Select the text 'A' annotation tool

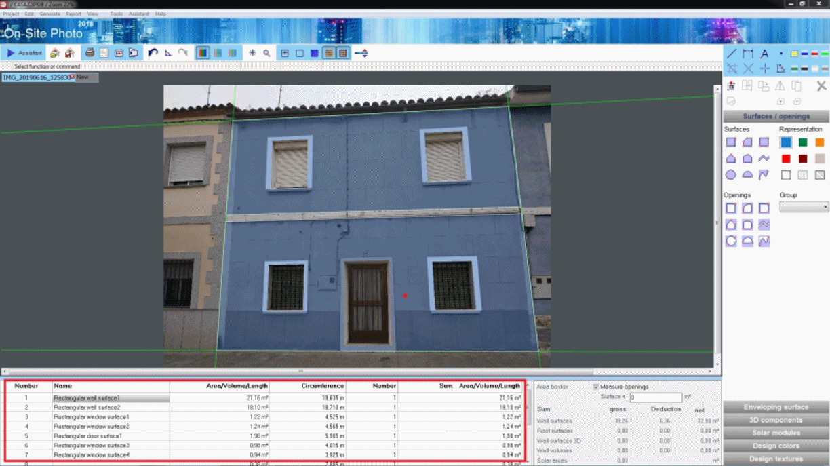click(764, 54)
